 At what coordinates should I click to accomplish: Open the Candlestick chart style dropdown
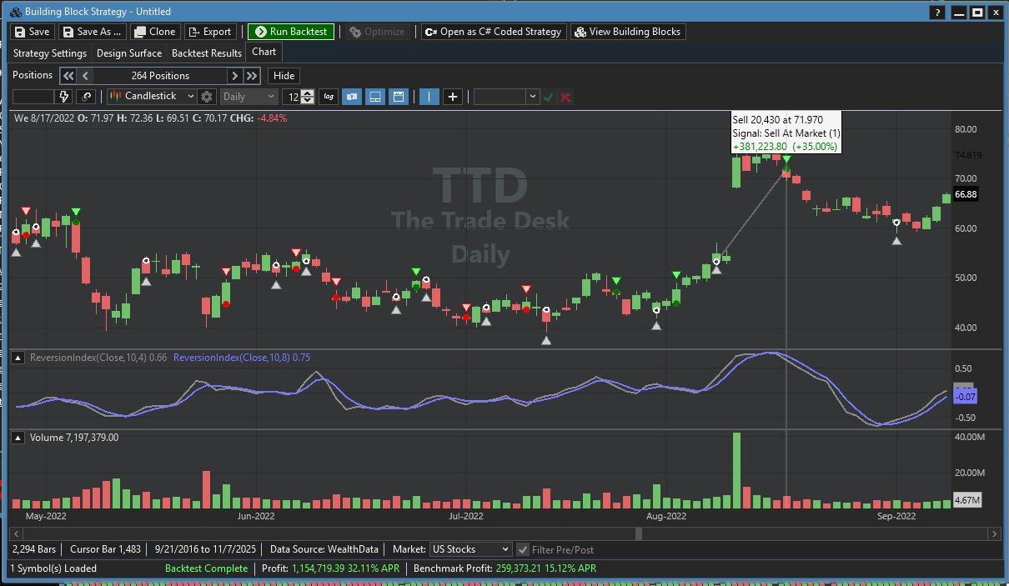[151, 97]
